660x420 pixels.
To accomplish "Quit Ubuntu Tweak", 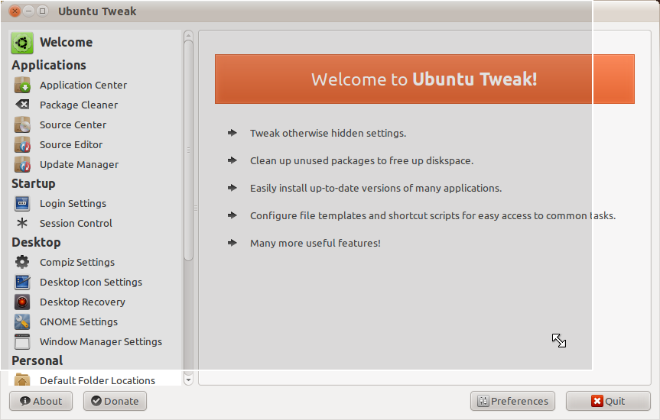I will [x=608, y=401].
